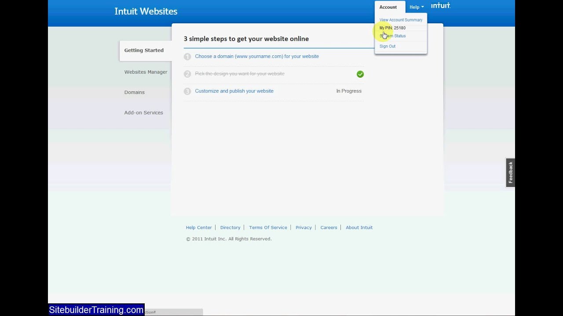The image size is (563, 316).
Task: Open the System Status entry in Account menu
Action: coord(393,36)
